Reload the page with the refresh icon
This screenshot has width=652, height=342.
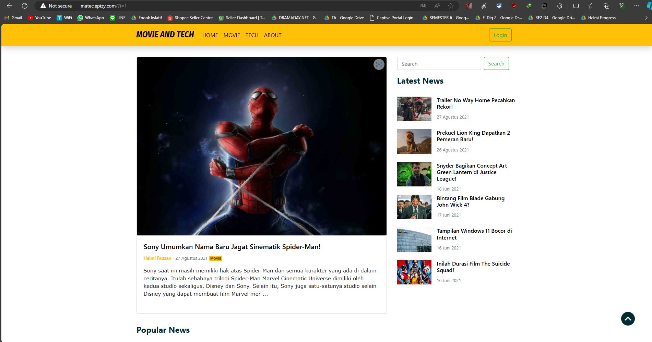tap(25, 6)
